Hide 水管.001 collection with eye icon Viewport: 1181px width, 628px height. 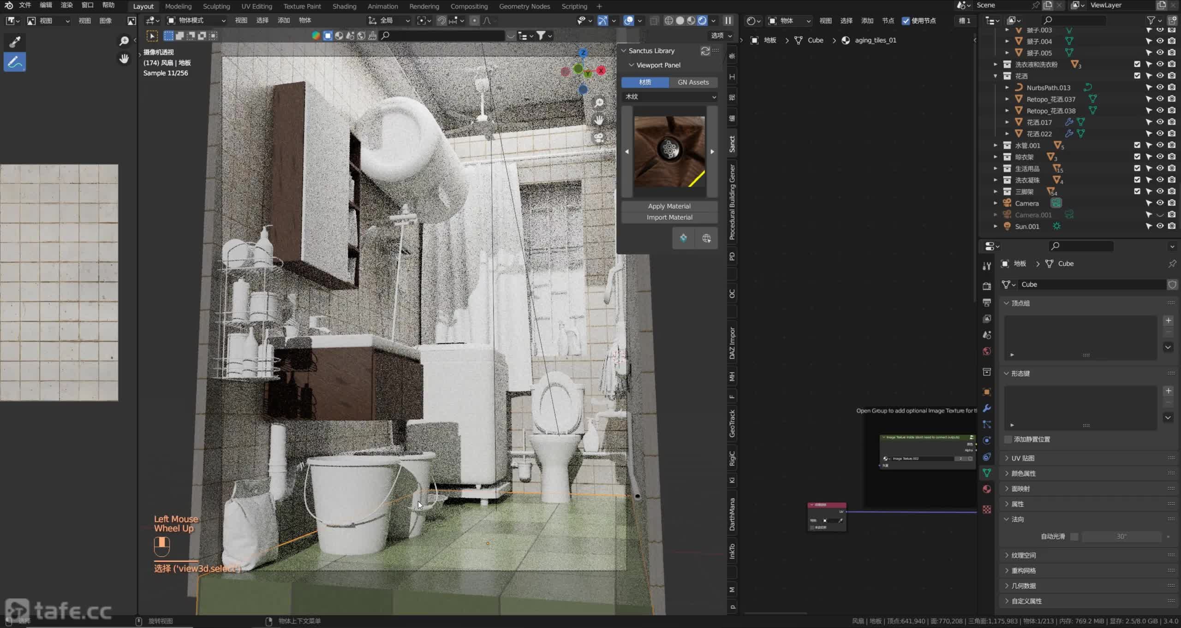[1160, 145]
